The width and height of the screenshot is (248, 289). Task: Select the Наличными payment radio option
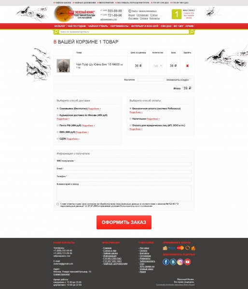(131, 118)
